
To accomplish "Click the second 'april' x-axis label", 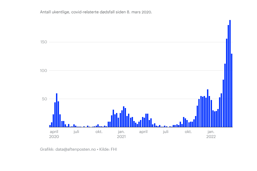I will point(143,132).
